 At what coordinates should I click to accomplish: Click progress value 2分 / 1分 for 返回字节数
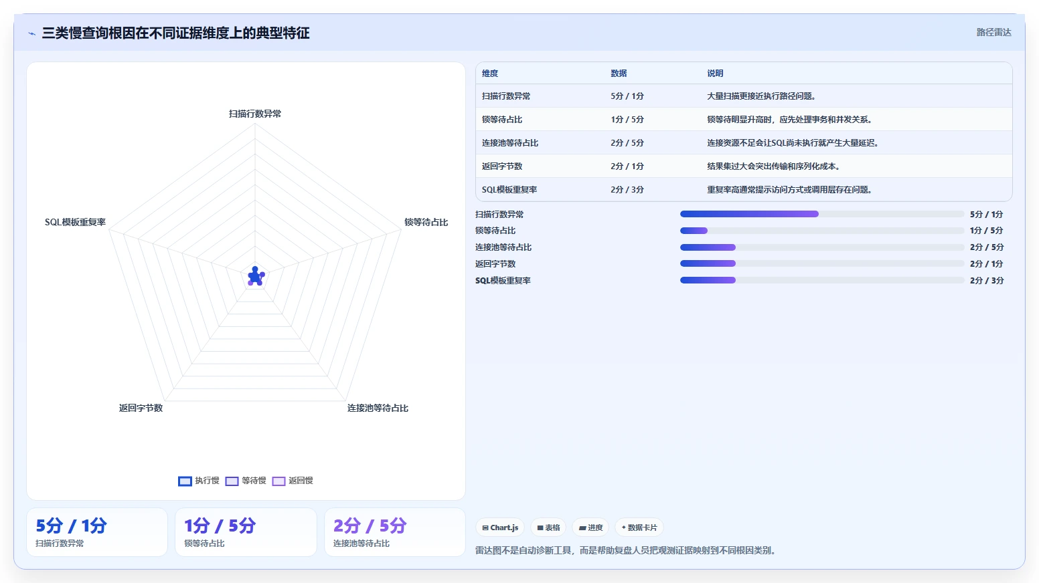click(x=987, y=263)
